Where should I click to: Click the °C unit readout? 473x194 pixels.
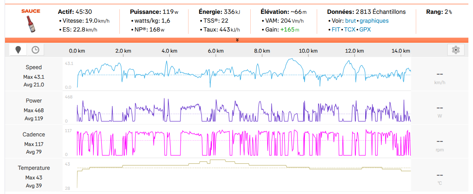tap(440, 183)
